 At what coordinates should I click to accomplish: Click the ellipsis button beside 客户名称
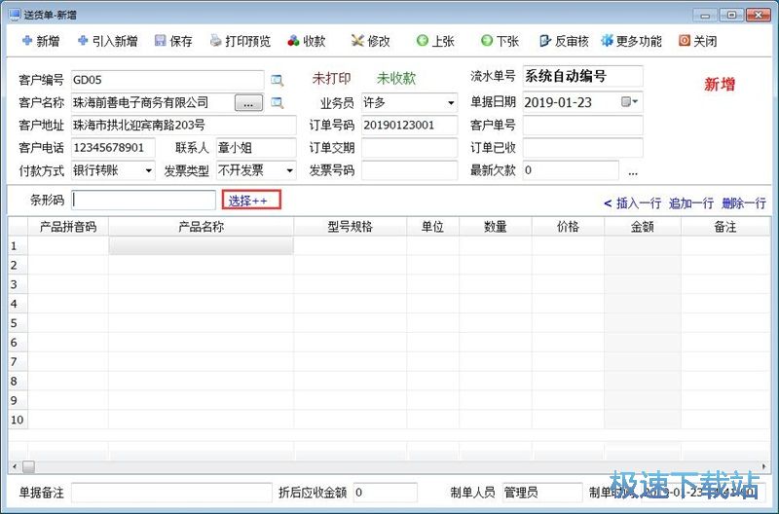coord(248,103)
